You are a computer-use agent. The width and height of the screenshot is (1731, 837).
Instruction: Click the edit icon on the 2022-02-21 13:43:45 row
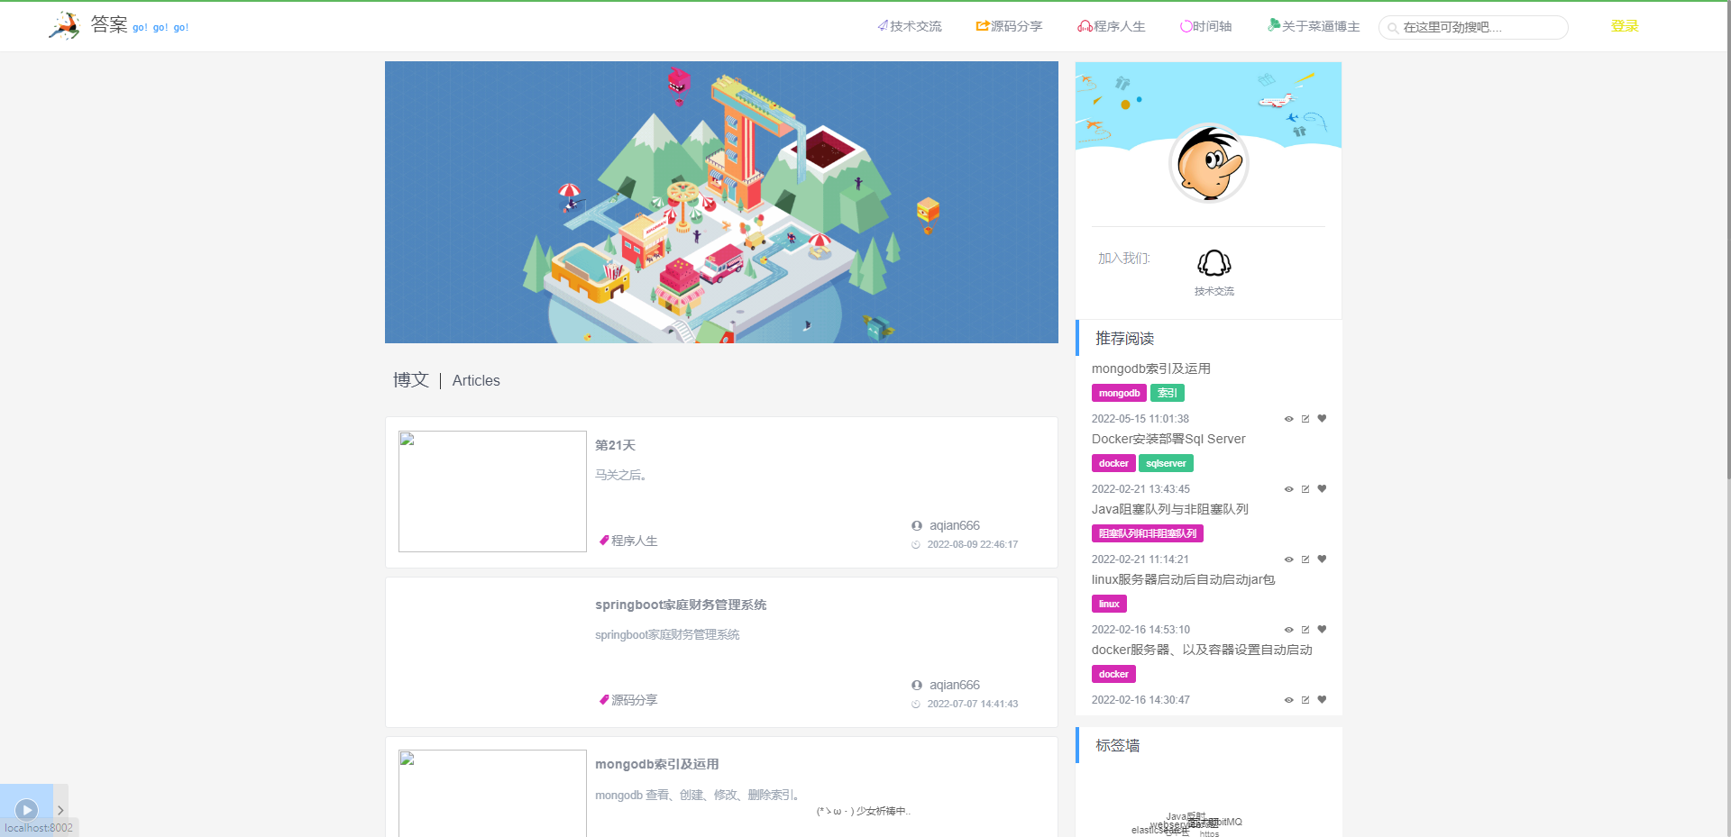coord(1305,489)
